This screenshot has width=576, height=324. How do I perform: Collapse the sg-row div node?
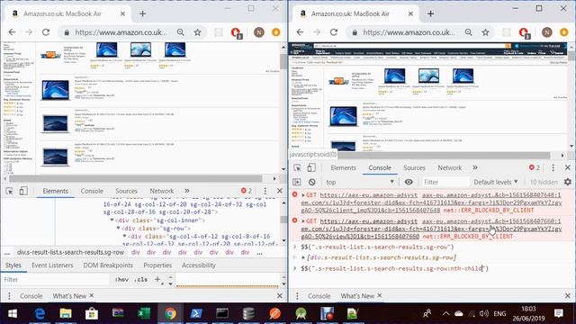(118, 228)
